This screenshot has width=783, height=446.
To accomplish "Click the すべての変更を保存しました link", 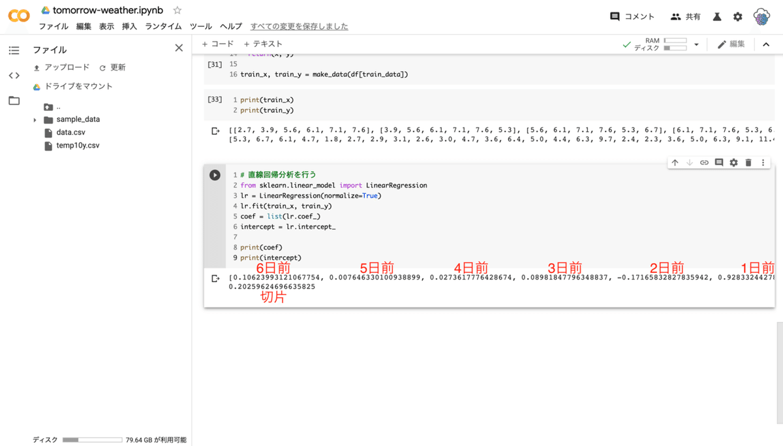I will (299, 27).
